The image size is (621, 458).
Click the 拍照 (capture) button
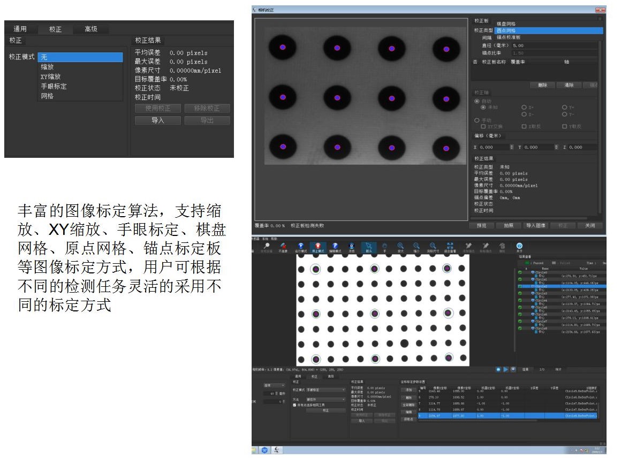[x=508, y=225]
